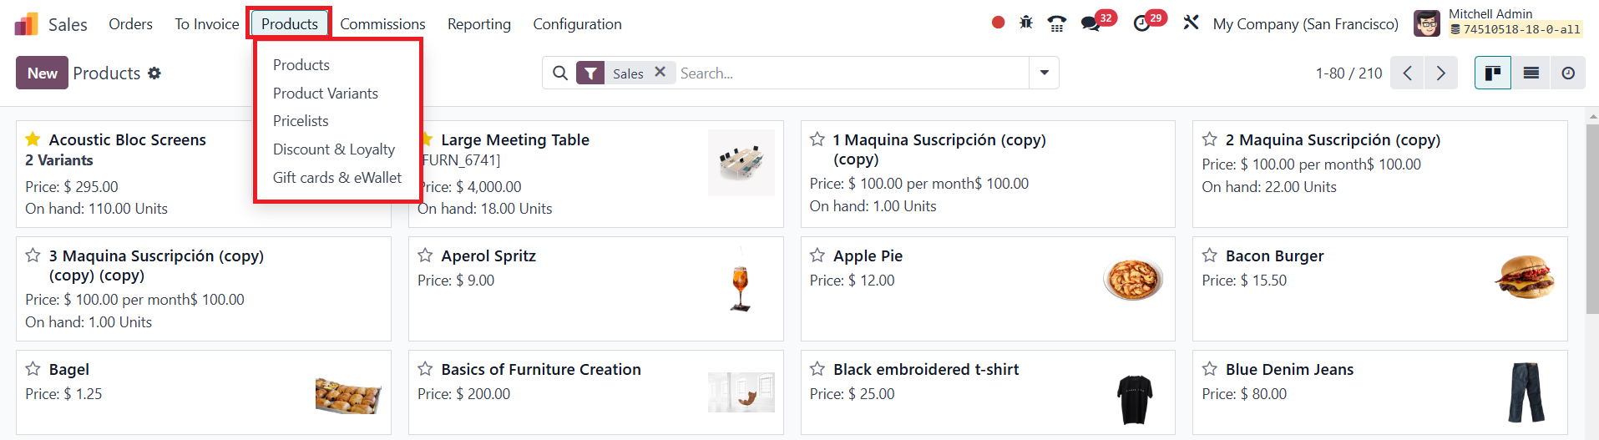Open the activities clock icon

click(x=1141, y=23)
